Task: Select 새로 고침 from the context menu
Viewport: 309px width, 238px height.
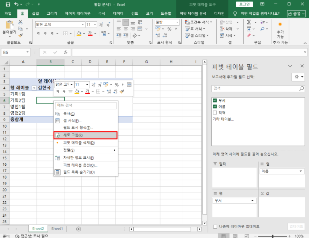Action: 85,135
